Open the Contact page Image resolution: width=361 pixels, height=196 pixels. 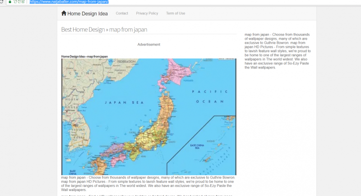coord(122,14)
